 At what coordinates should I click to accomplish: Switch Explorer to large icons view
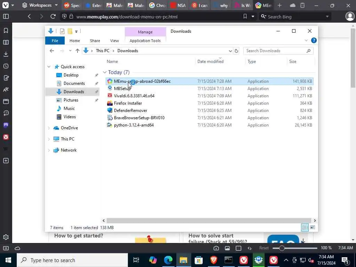point(313,227)
